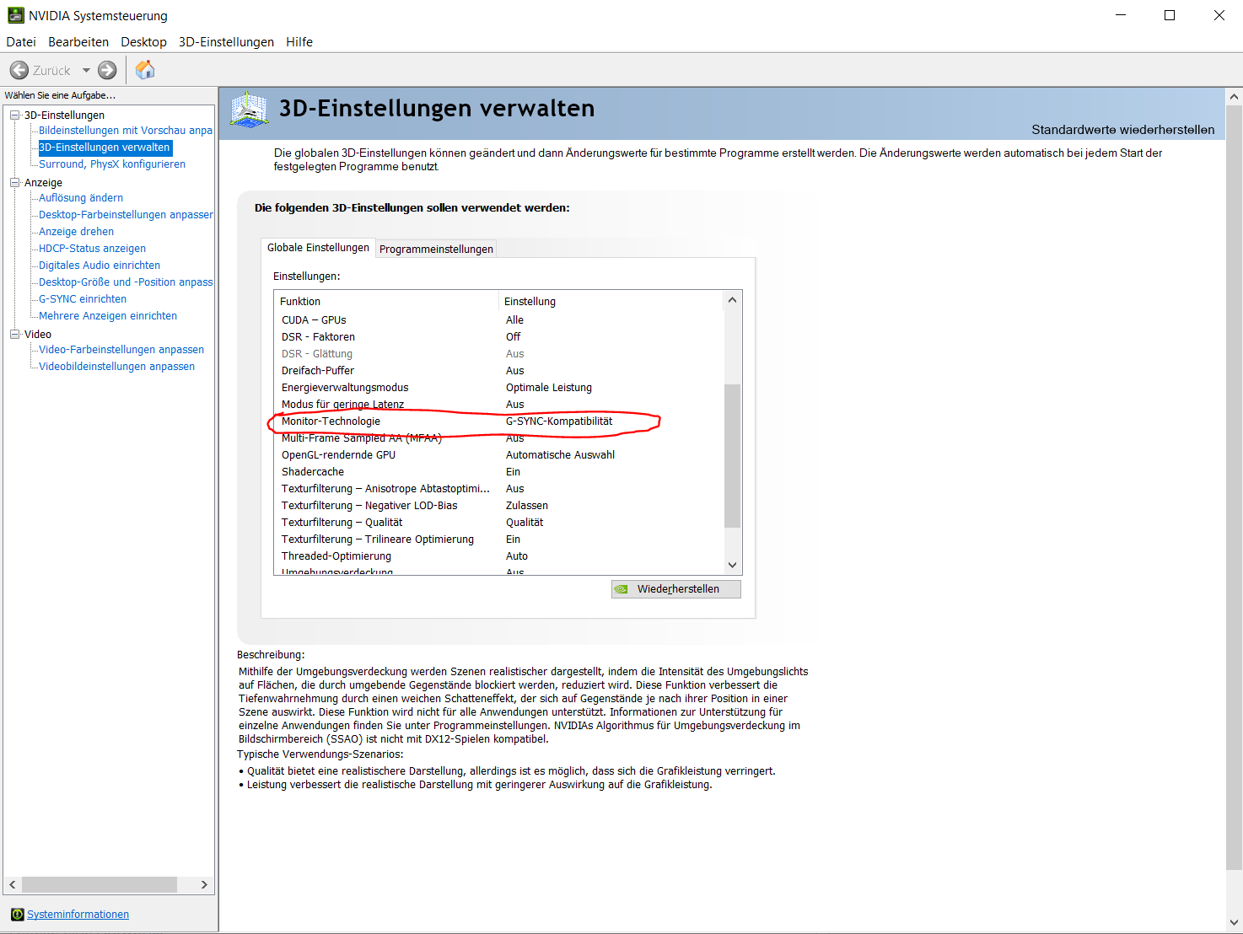Open the Bearbeiten menu

(x=78, y=42)
